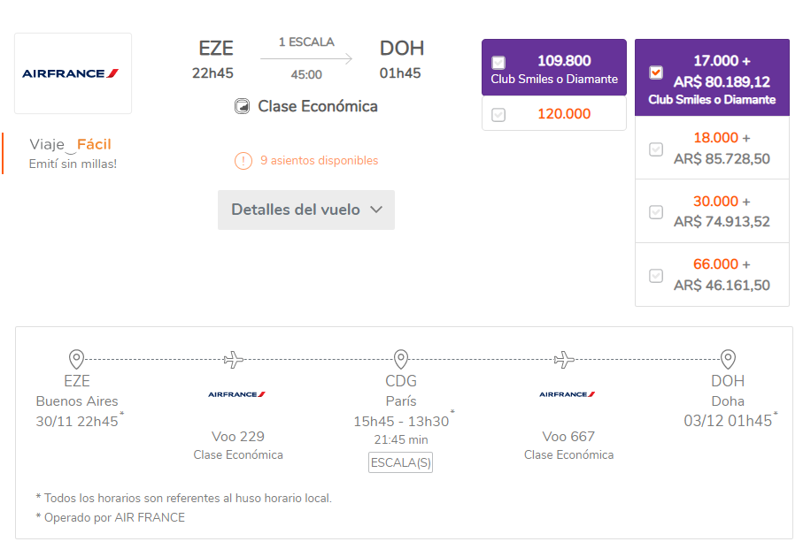Click the seat icon beside Clase Económica

[242, 106]
